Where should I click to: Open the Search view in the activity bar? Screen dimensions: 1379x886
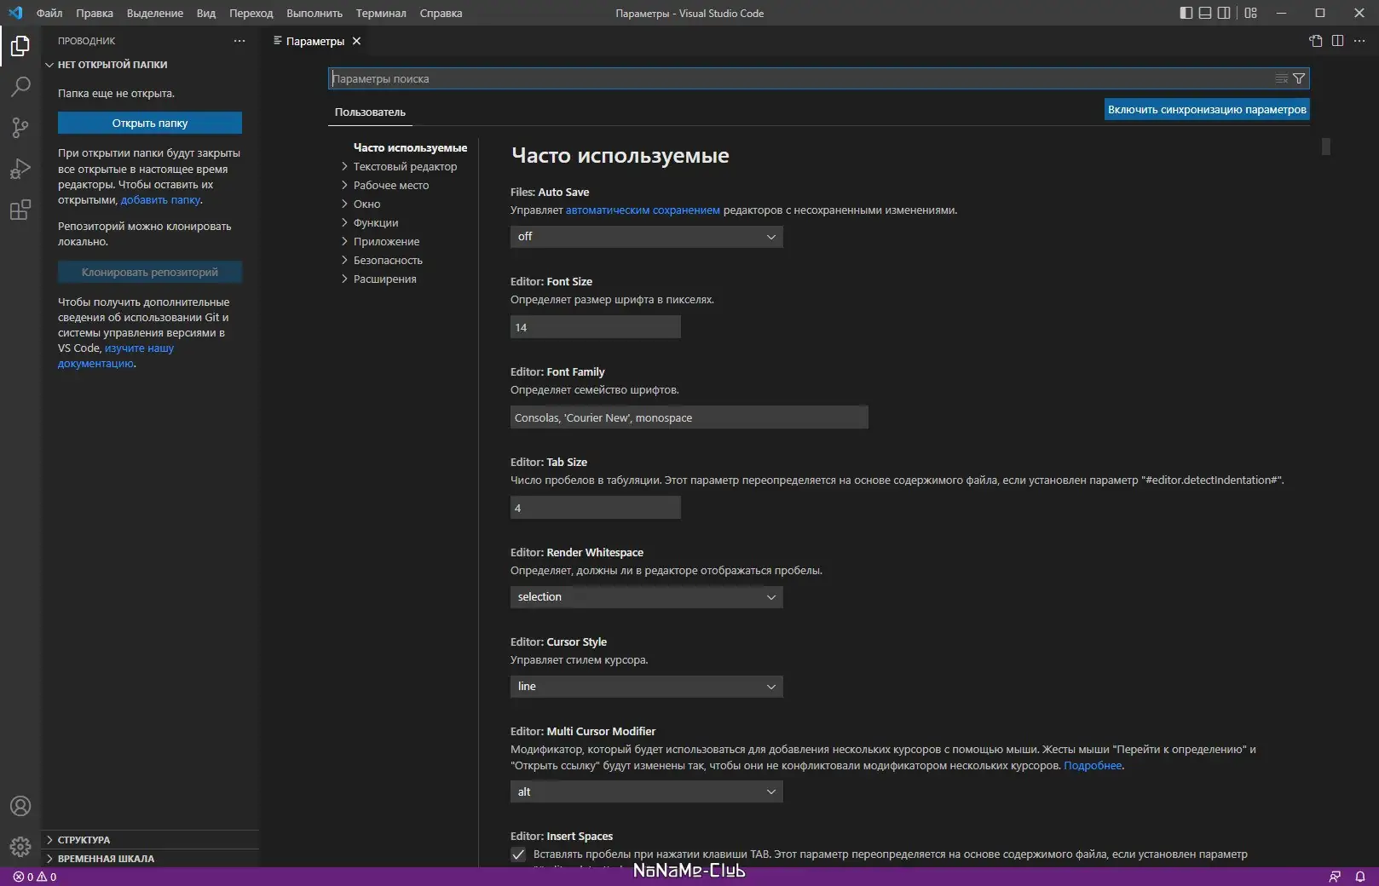[x=20, y=87]
